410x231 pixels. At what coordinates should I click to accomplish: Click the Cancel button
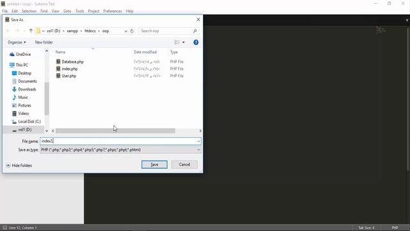click(184, 164)
